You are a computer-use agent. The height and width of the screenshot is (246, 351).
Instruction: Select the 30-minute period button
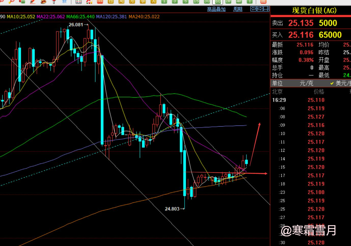coord(207,1)
